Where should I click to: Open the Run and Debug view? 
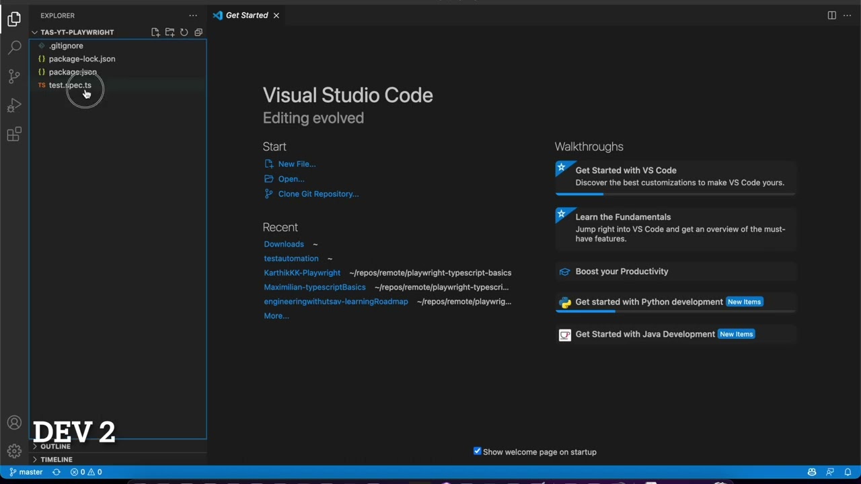14,106
